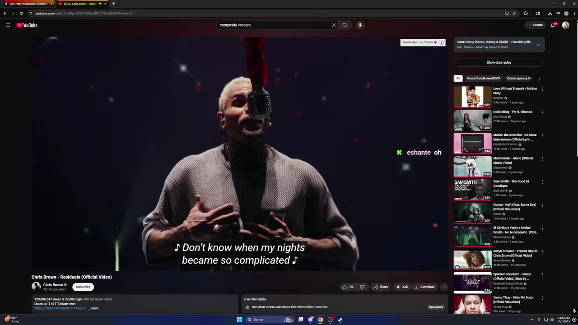Subscribe to Chris Brown channel
The height and width of the screenshot is (325, 578).
[x=83, y=287]
